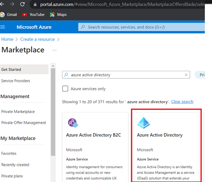Reload the page with the refresh icon

click(23, 4)
